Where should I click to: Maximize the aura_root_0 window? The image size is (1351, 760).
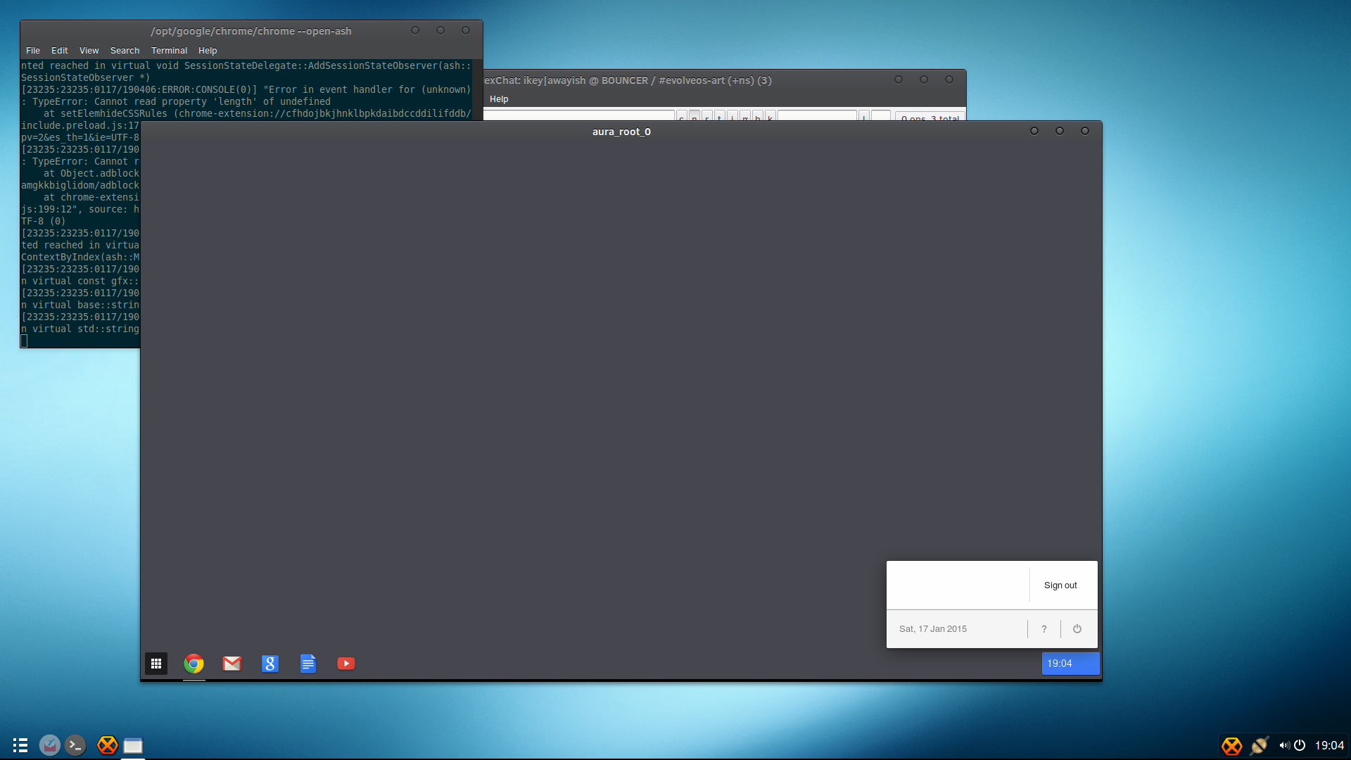coord(1060,131)
